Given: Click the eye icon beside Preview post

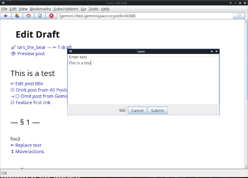Looking at the screenshot, I should click(x=13, y=54).
